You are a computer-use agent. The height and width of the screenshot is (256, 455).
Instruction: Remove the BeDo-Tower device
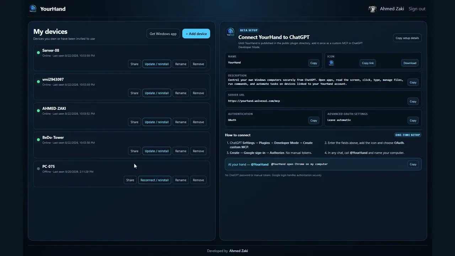(x=198, y=151)
